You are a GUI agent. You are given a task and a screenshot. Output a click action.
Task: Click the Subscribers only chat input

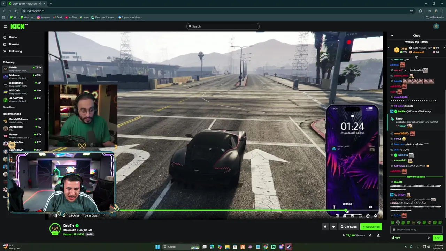point(416,229)
